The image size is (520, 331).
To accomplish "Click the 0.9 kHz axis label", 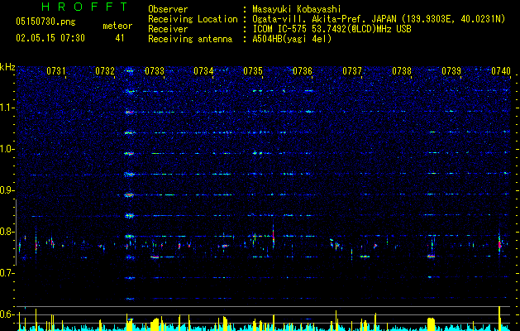I will click(7, 190).
